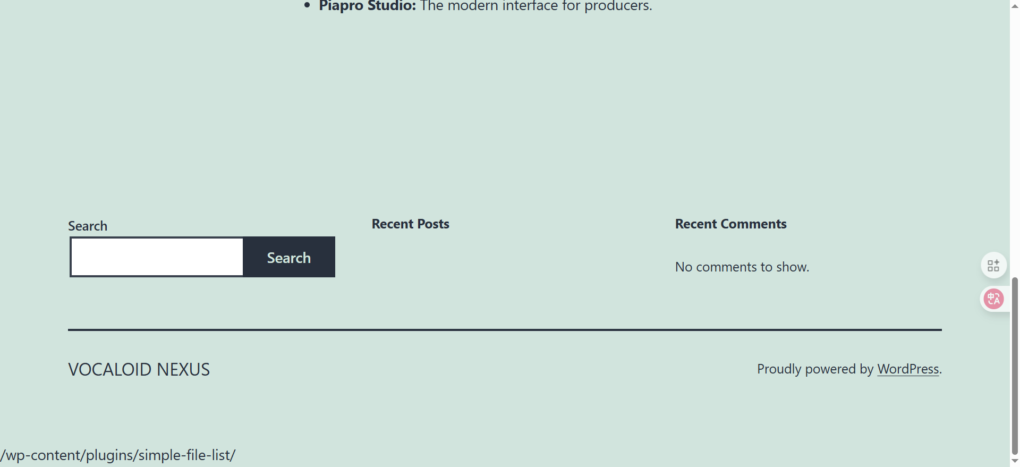Click the scrollbar down arrow
This screenshot has width=1020, height=467.
pos(1015,461)
